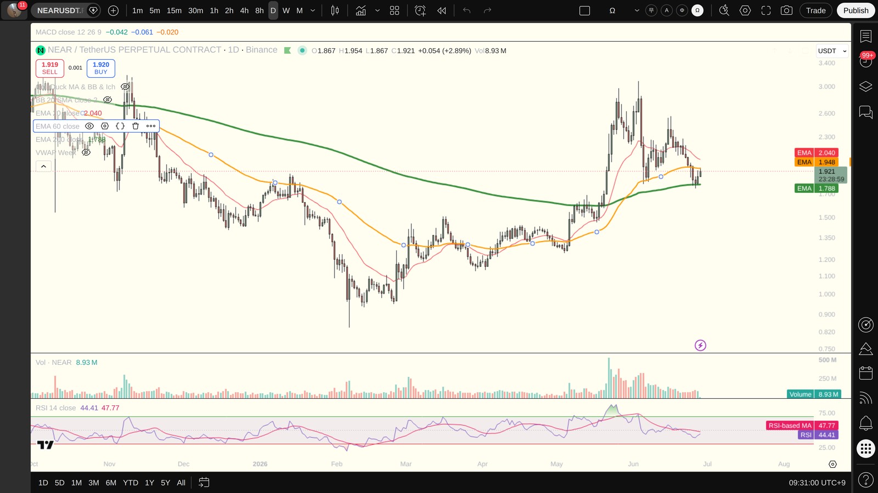Open the Alerts bell icon
The height and width of the screenshot is (493, 878).
[x=865, y=423]
